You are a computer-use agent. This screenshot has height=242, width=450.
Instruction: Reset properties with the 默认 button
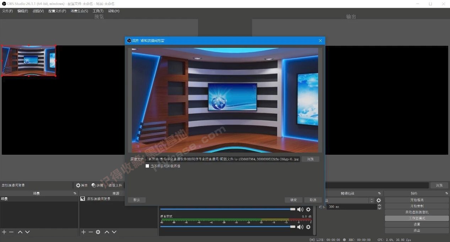tap(136, 199)
